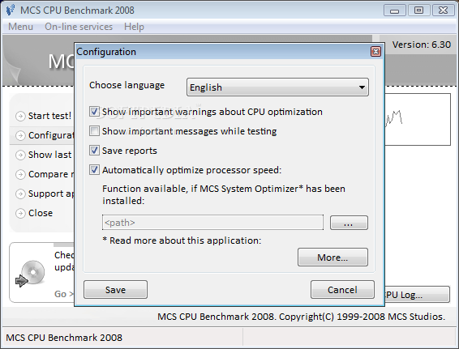Click the Go > link in update box
459x349 pixels.
(64, 294)
